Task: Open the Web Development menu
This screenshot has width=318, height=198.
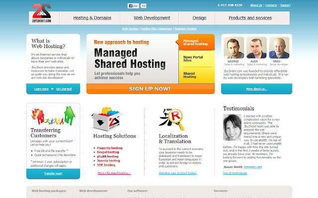Action: click(152, 18)
